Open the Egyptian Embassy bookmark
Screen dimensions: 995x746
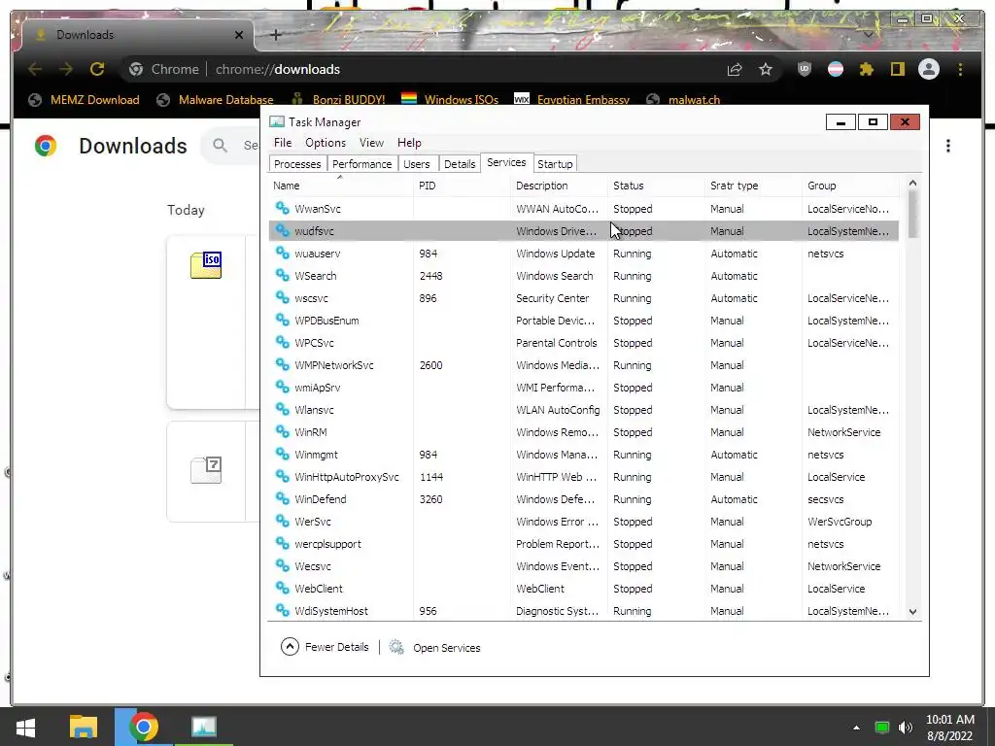572,100
